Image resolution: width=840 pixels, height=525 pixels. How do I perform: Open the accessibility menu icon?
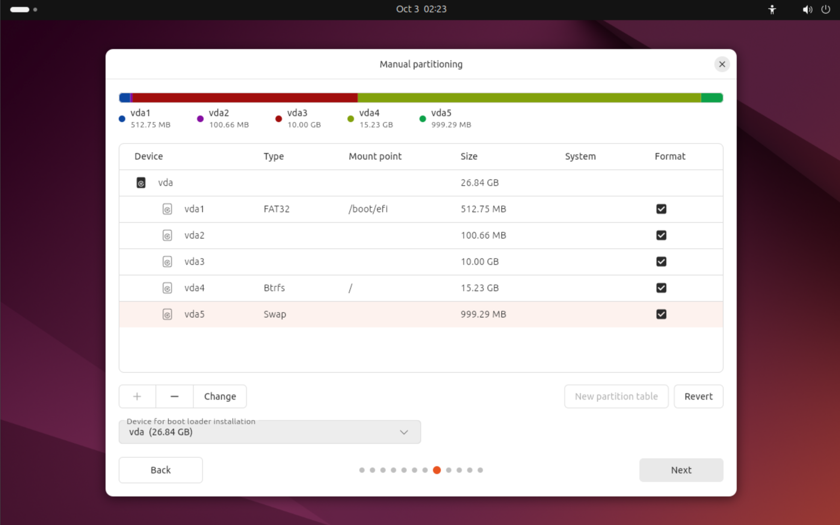pyautogui.click(x=772, y=9)
